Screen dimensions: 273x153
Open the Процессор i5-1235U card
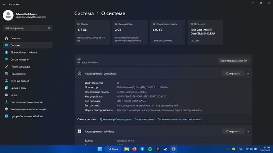click(x=205, y=32)
